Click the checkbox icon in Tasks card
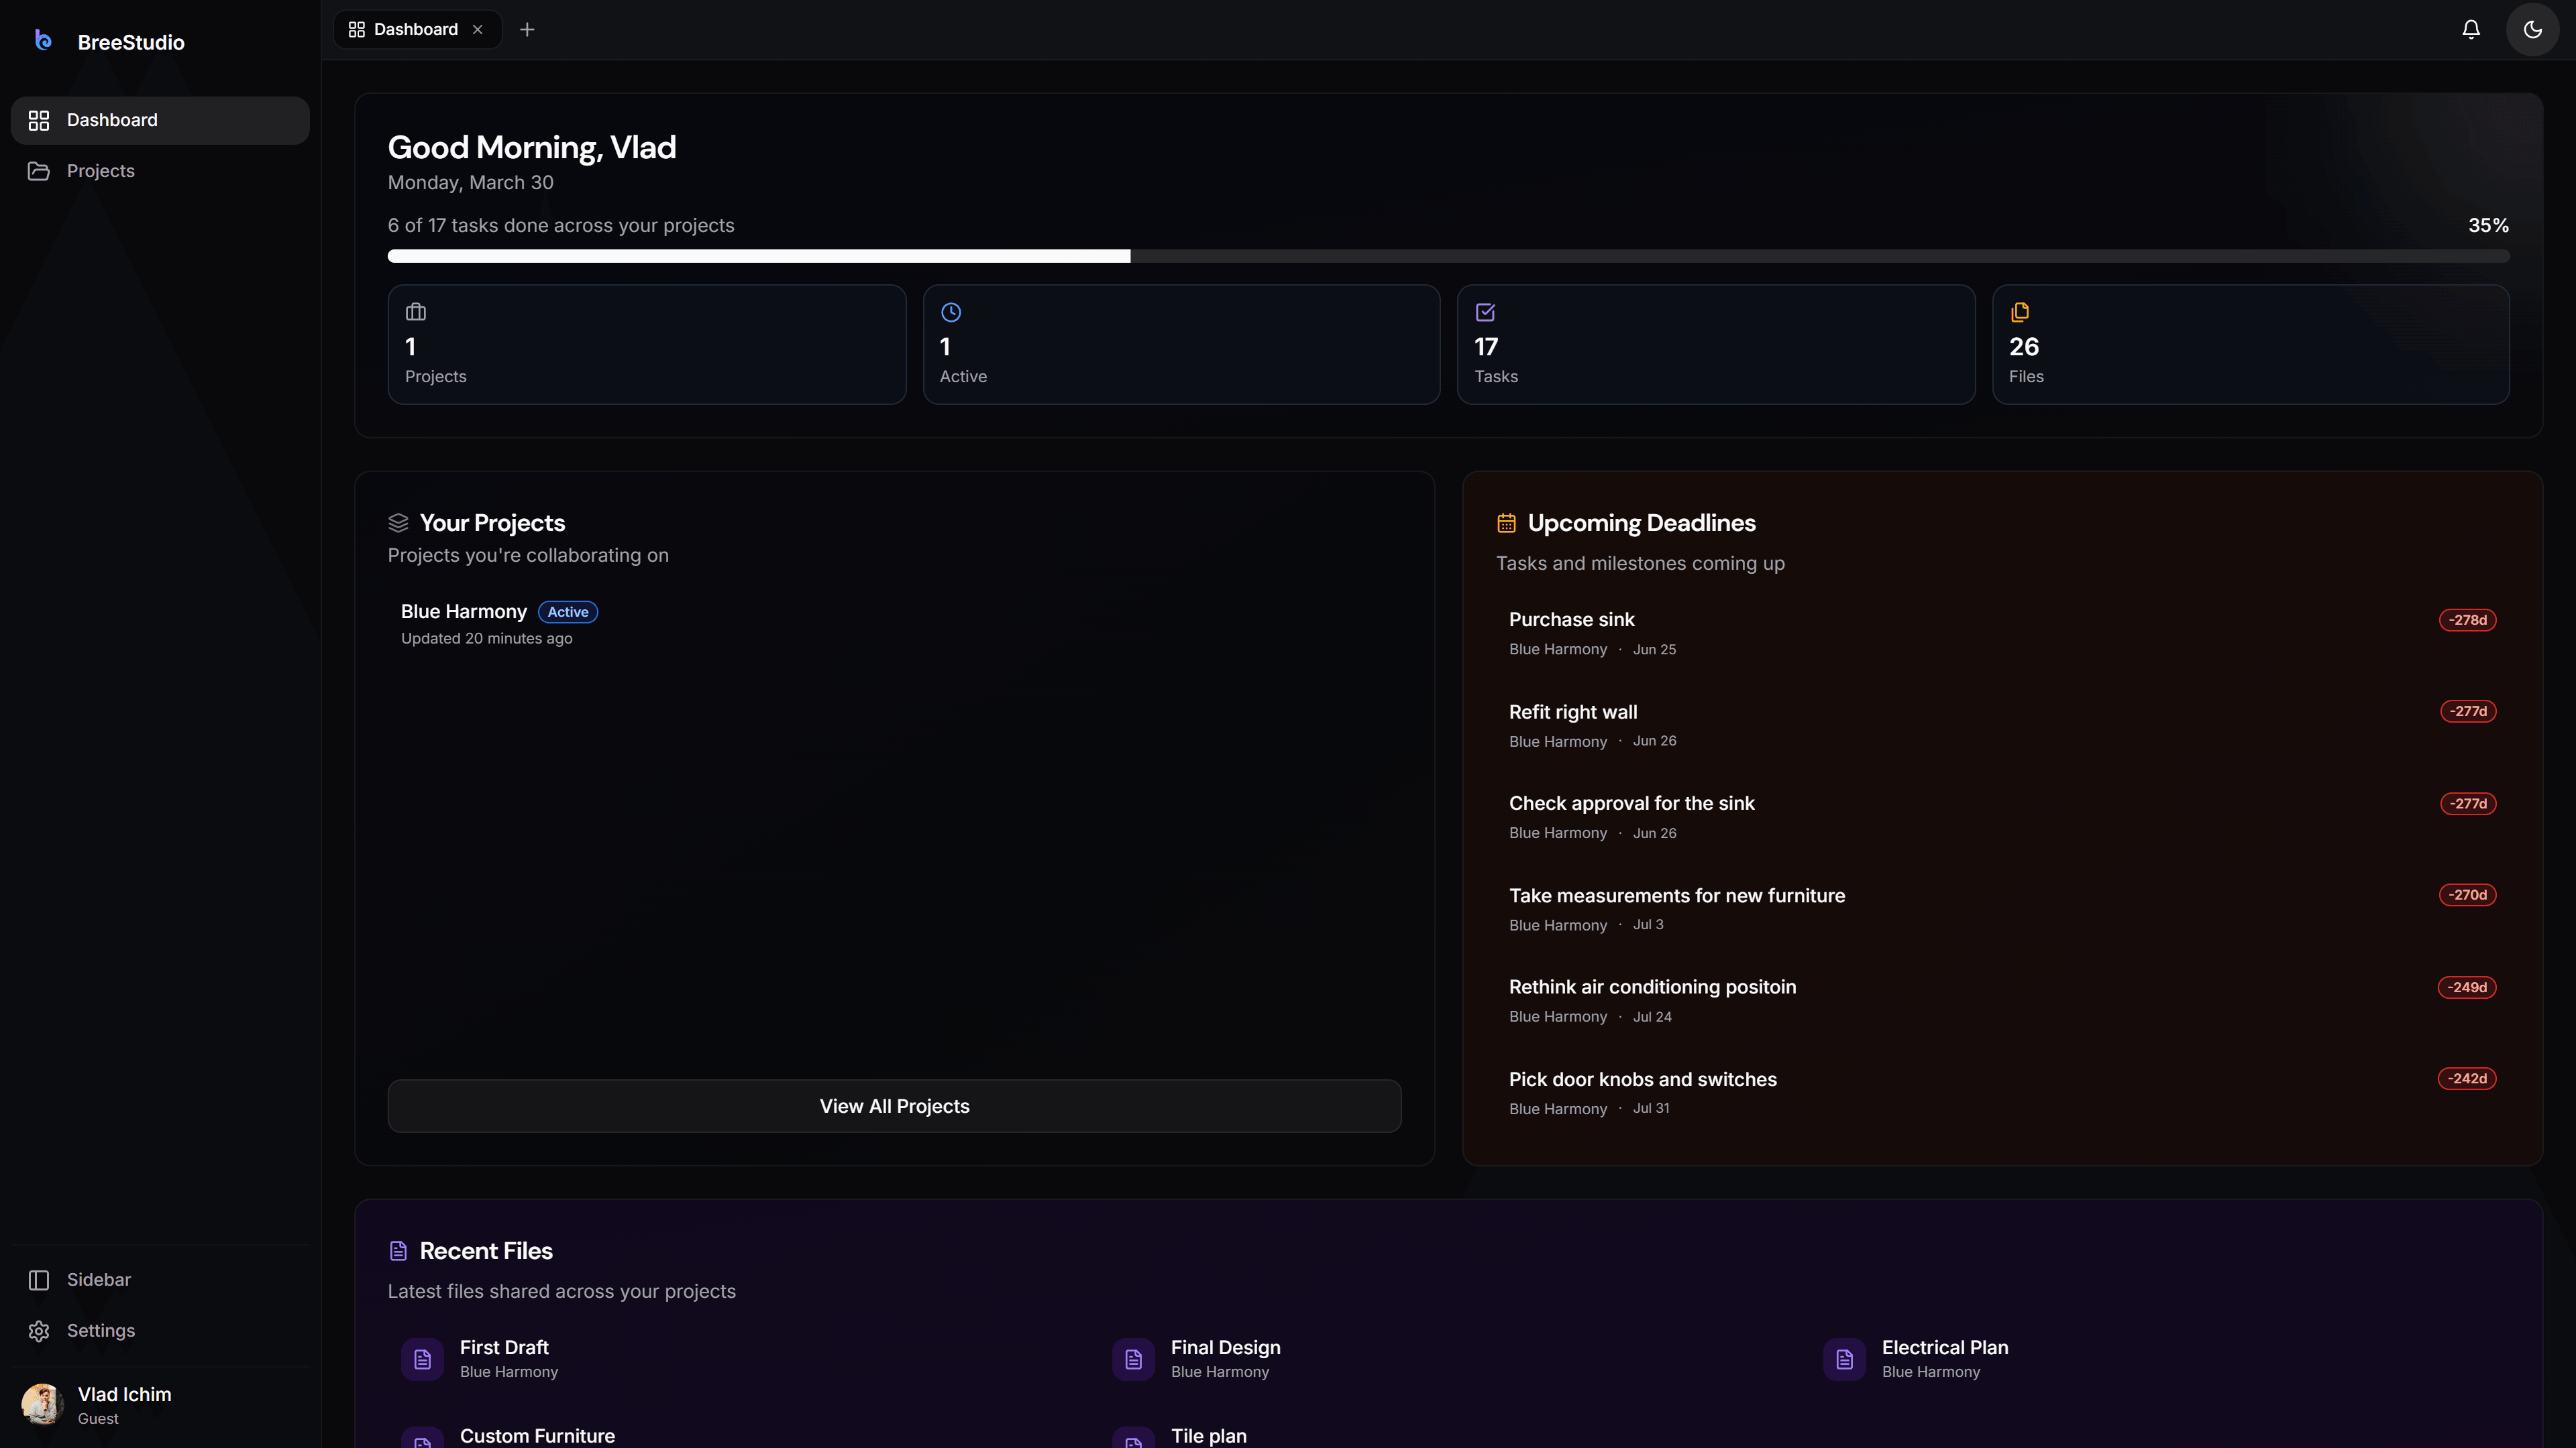This screenshot has width=2576, height=1448. pos(1485,312)
